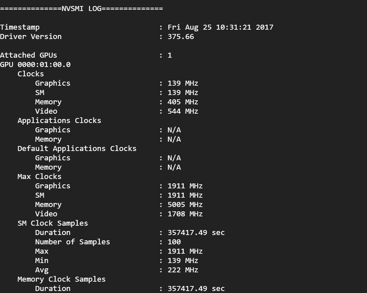Click the Min label under SM Clock Samples

(x=42, y=261)
